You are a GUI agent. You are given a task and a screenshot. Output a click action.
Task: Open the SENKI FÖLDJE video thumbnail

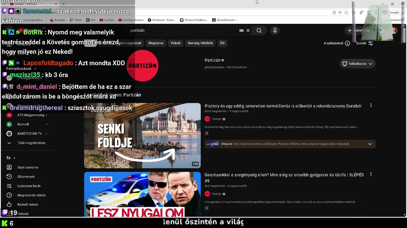tap(142, 136)
